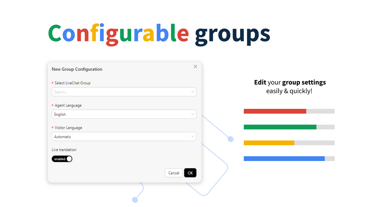Open the Visitor Language dropdown showing Automatic

(124, 136)
